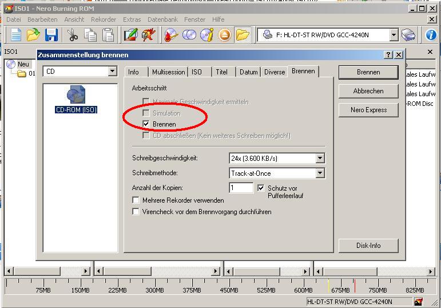The image size is (441, 308).
Task: Click the Nero flame icon in status bar
Action: 418,302
